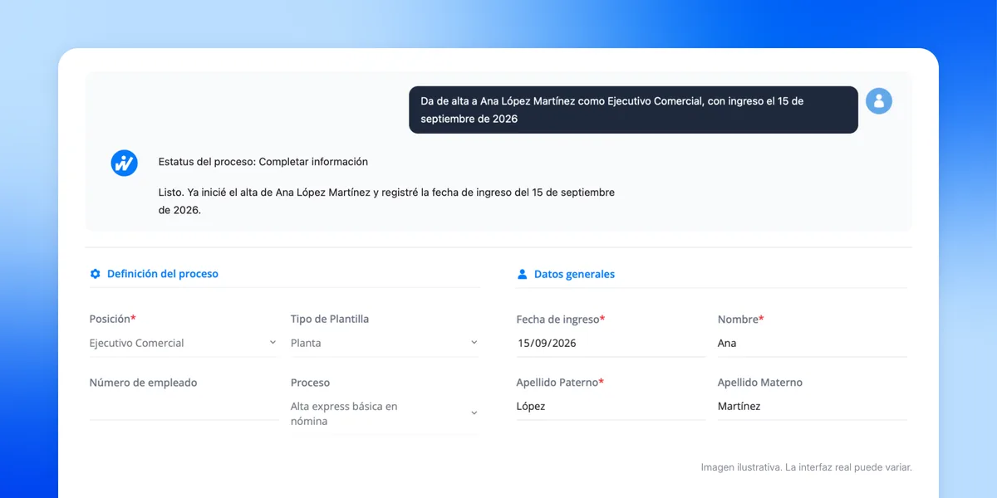Click the Apellido Materno field with Martínez

[812, 407]
